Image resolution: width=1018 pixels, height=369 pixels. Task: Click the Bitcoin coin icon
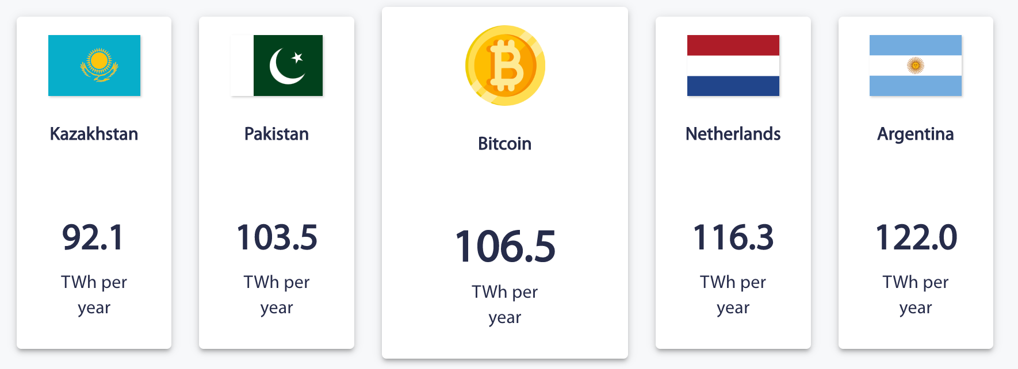point(505,66)
